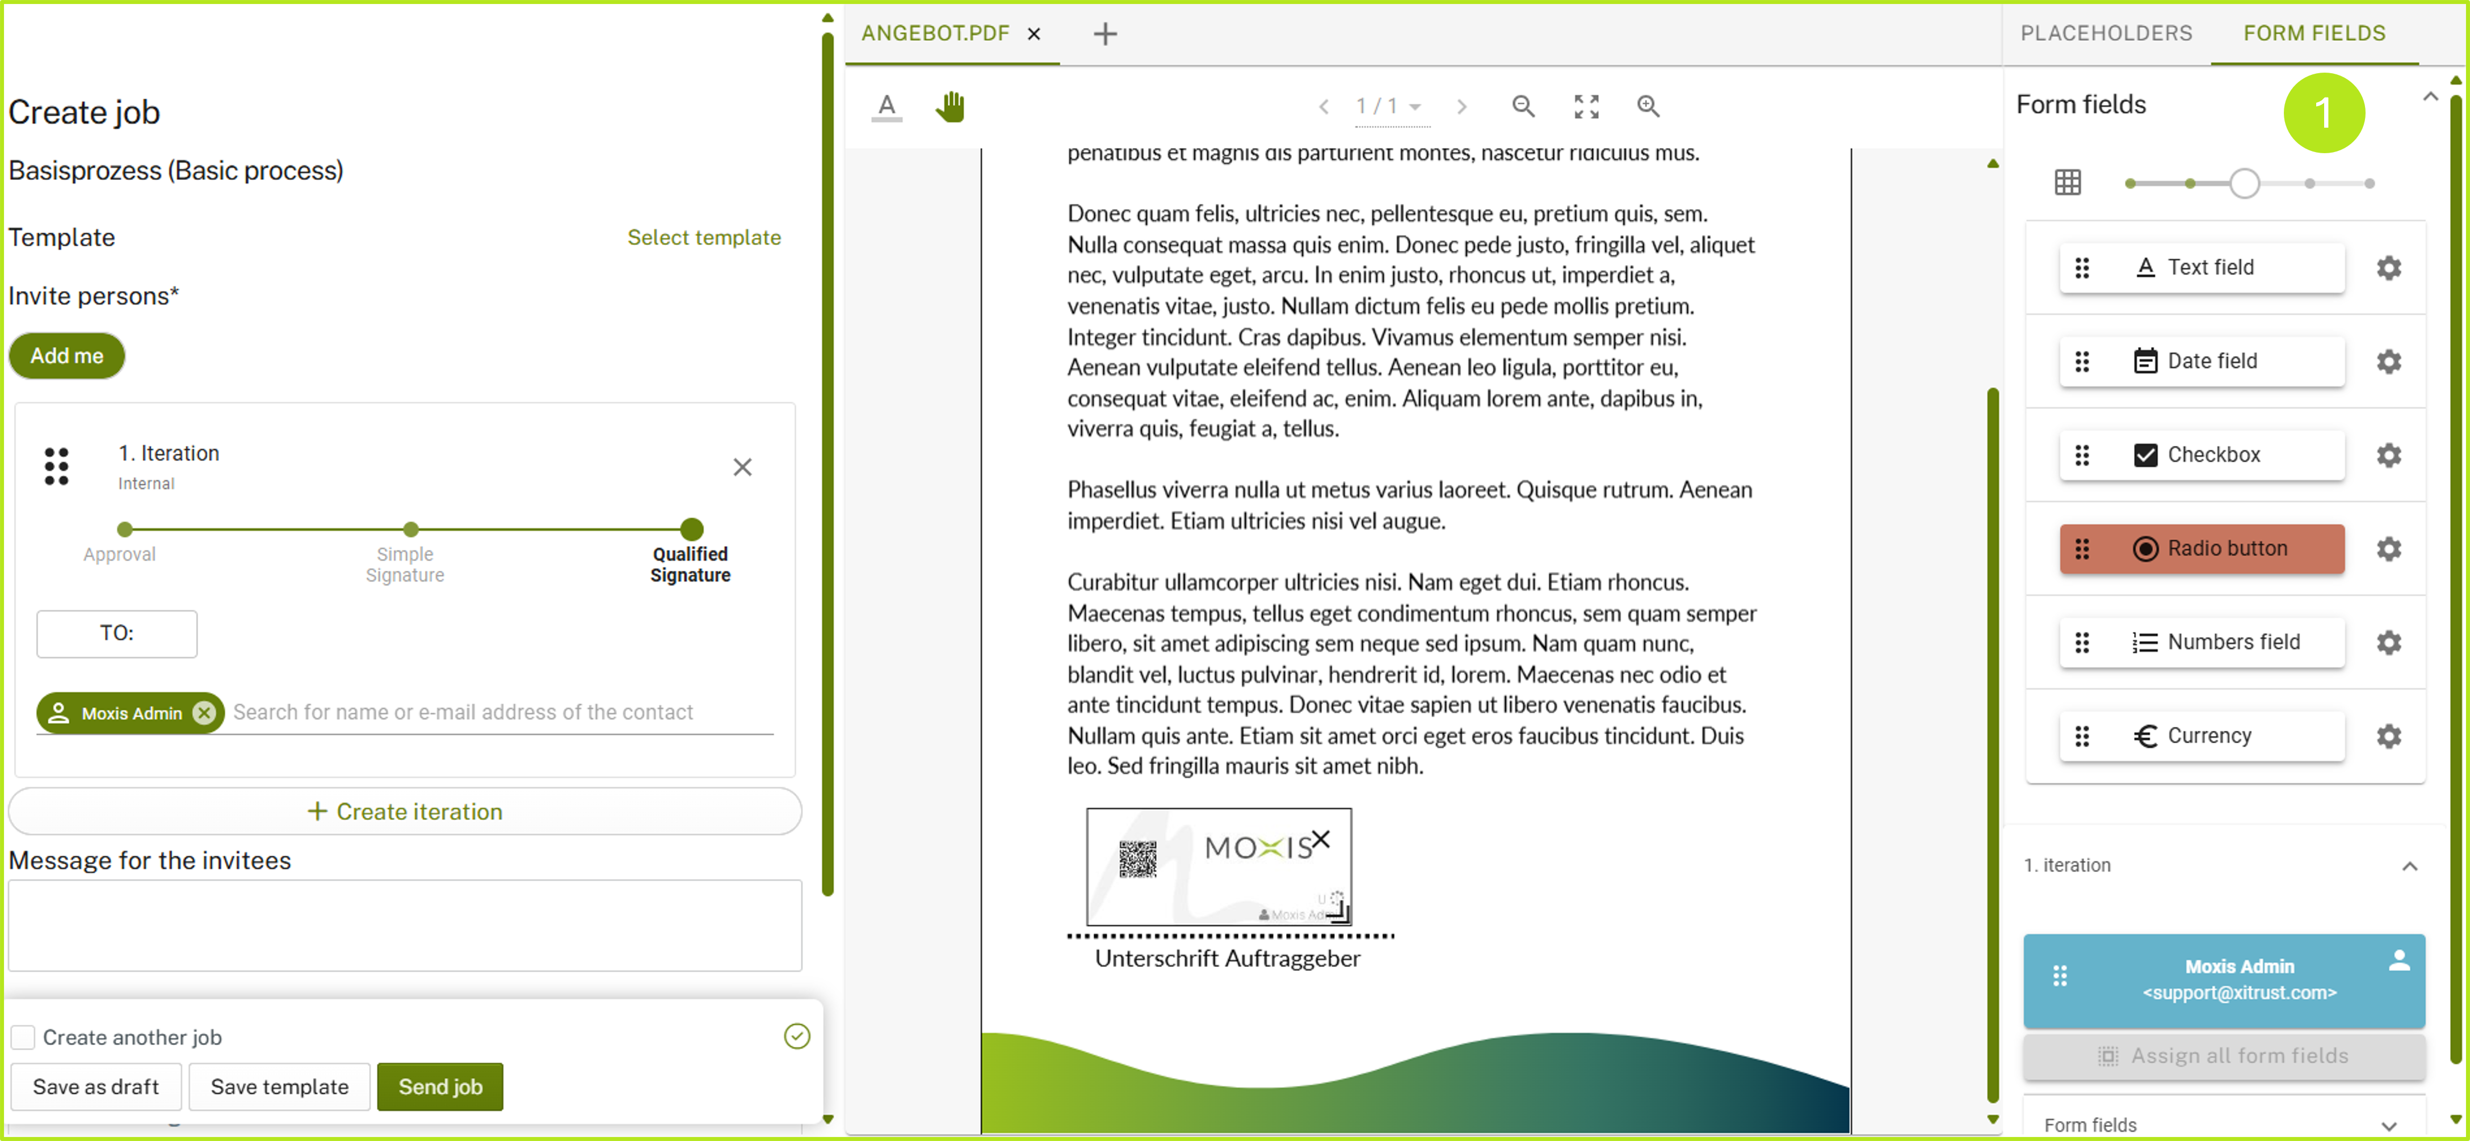Select Approval signature level
2470x1141 pixels.
tap(125, 529)
